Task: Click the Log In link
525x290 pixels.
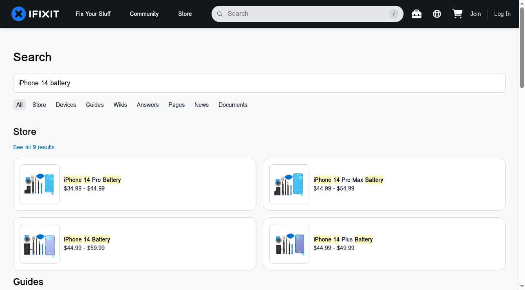Action: coord(502,14)
